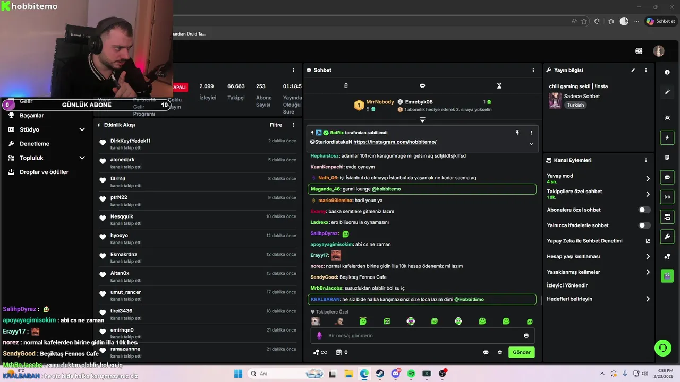Toggle the chat bubble sidebar button
The image size is (680, 382).
tap(667, 177)
